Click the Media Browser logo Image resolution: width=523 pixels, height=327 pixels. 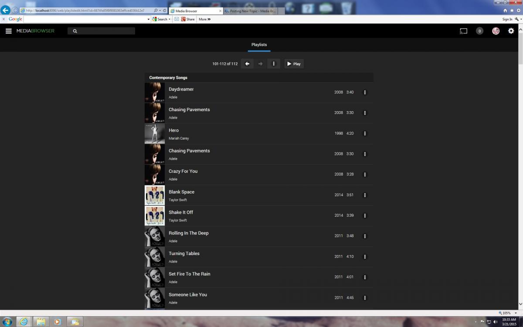pos(35,31)
